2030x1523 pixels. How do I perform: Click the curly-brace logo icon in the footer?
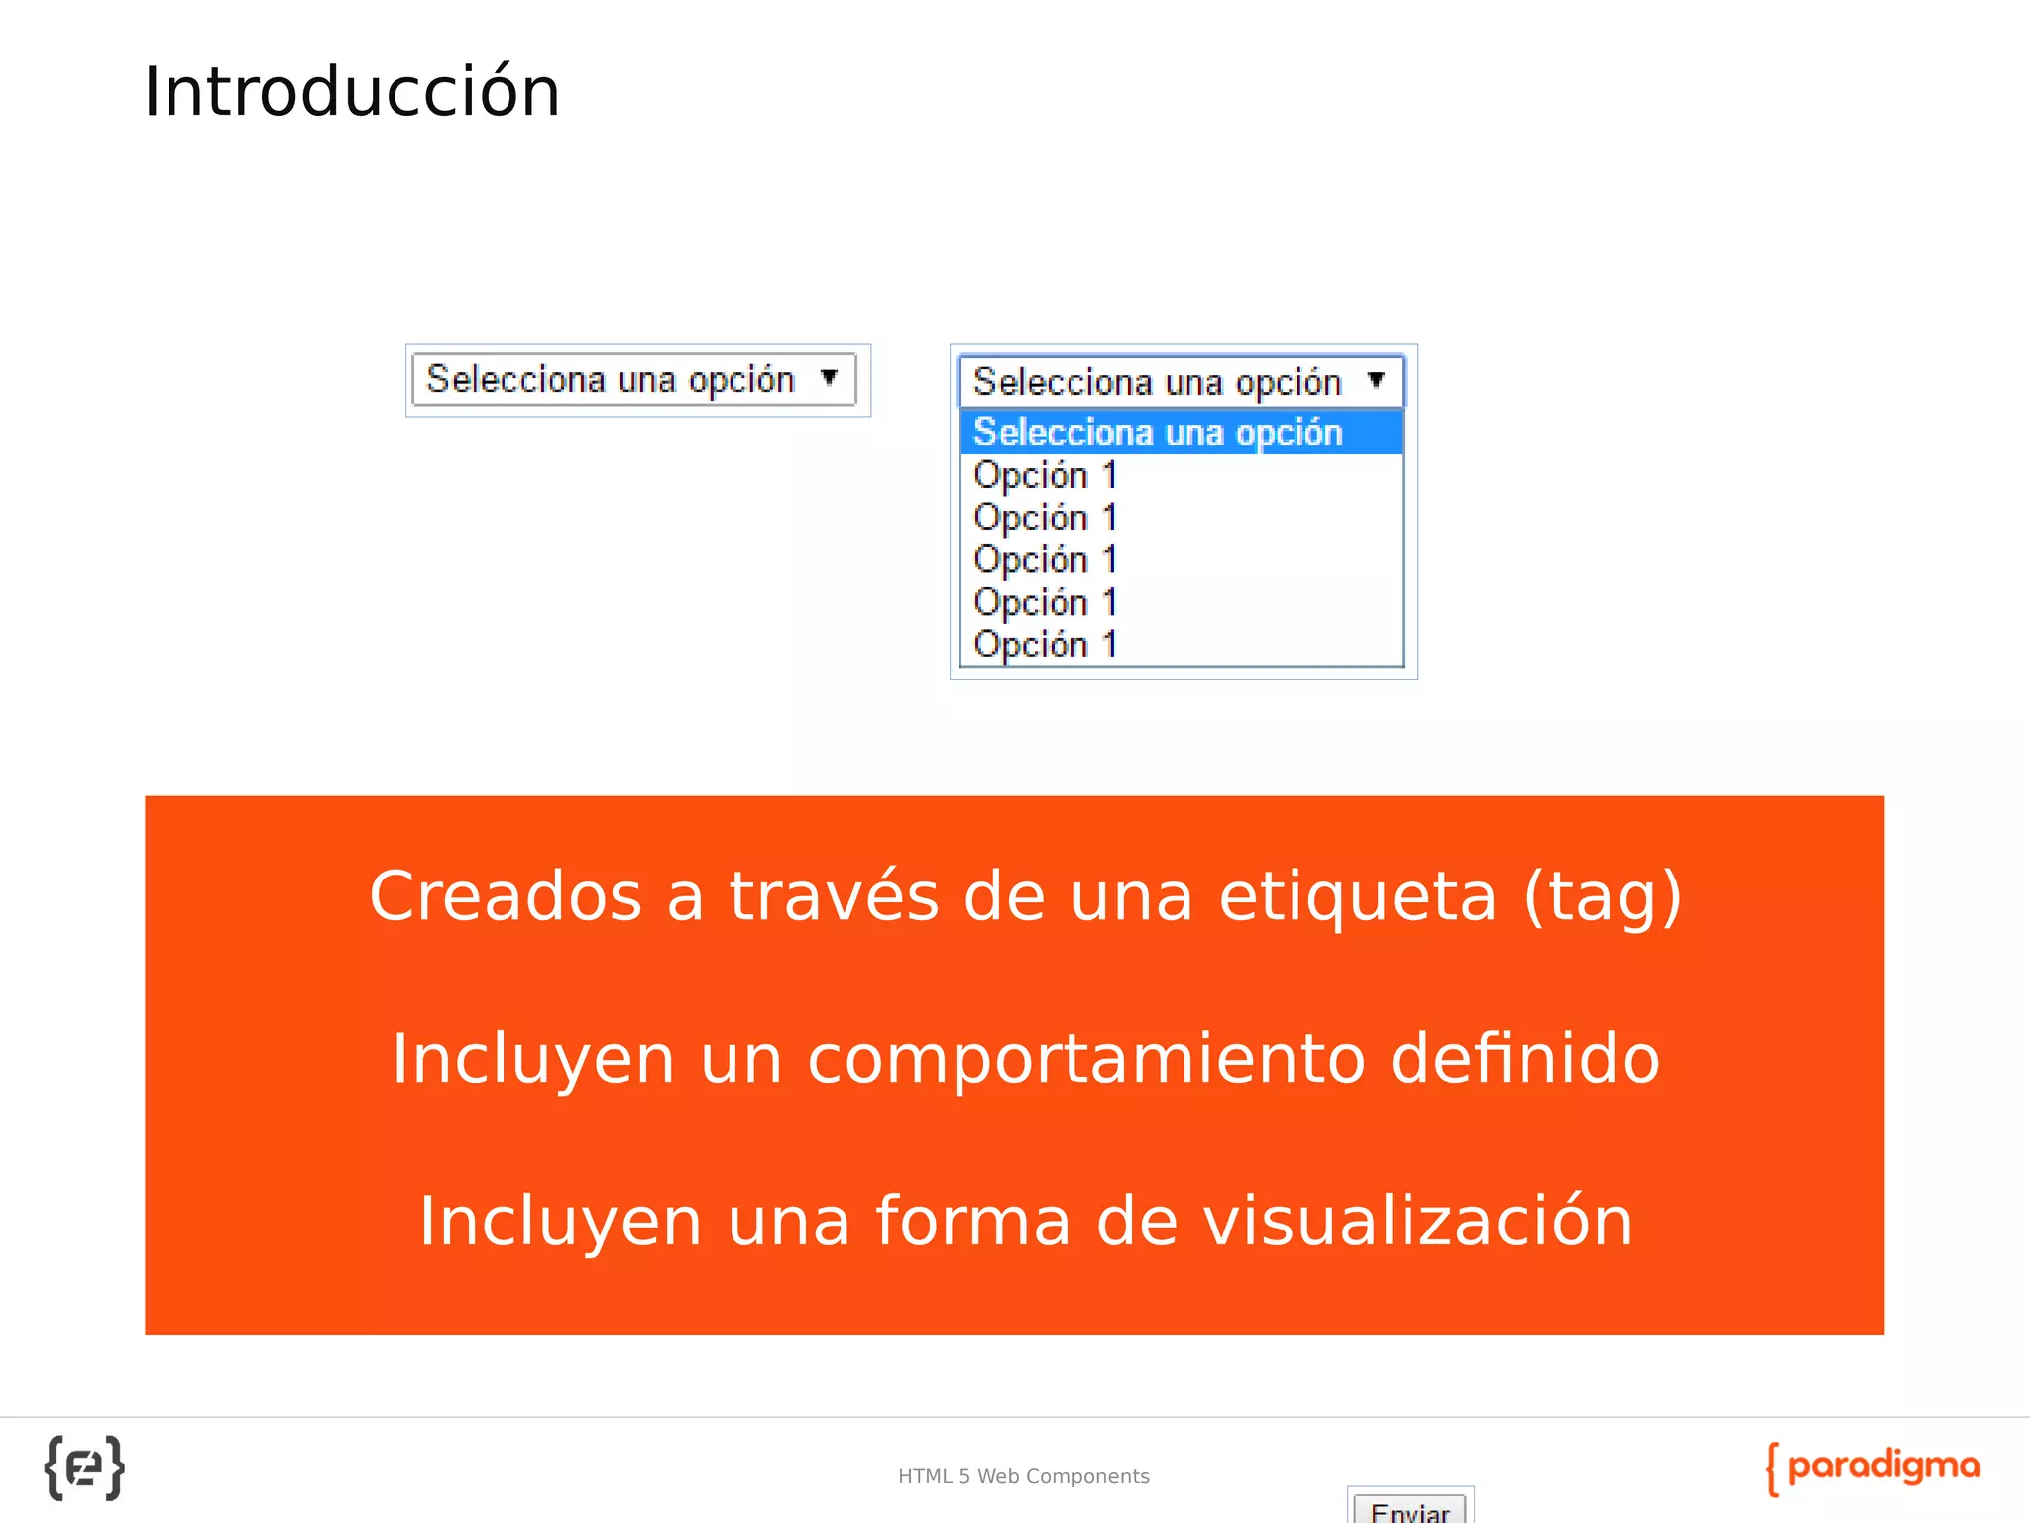[x=84, y=1467]
